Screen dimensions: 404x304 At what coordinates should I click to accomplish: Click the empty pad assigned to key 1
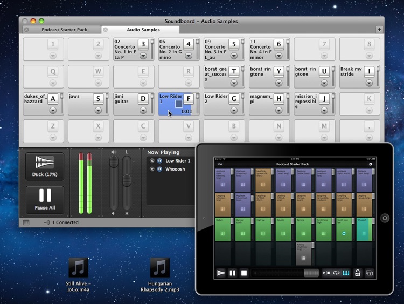click(x=43, y=49)
